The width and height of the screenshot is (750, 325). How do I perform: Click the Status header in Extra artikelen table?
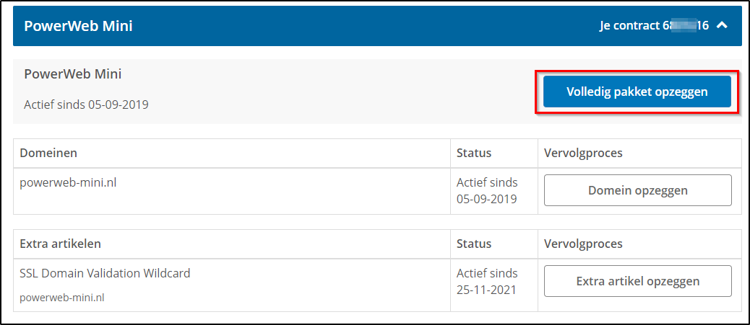pyautogui.click(x=474, y=244)
